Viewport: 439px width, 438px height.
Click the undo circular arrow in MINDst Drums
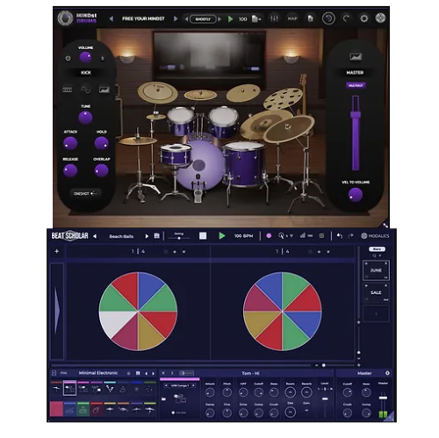(328, 18)
